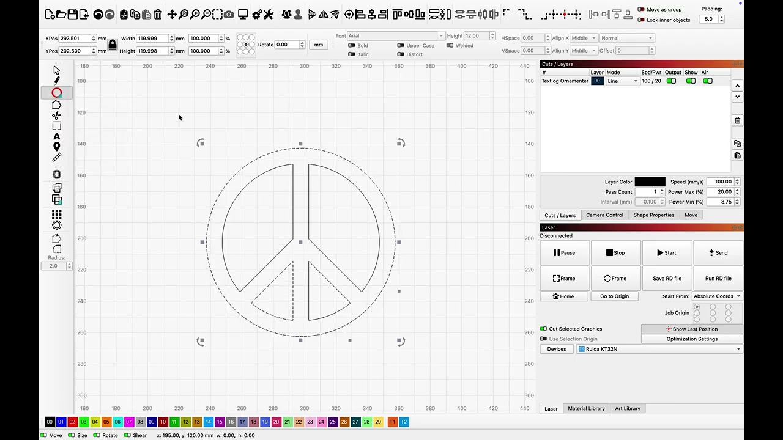Image resolution: width=783 pixels, height=440 pixels.
Task: Select red layer 02 in color palette
Action: (72, 422)
